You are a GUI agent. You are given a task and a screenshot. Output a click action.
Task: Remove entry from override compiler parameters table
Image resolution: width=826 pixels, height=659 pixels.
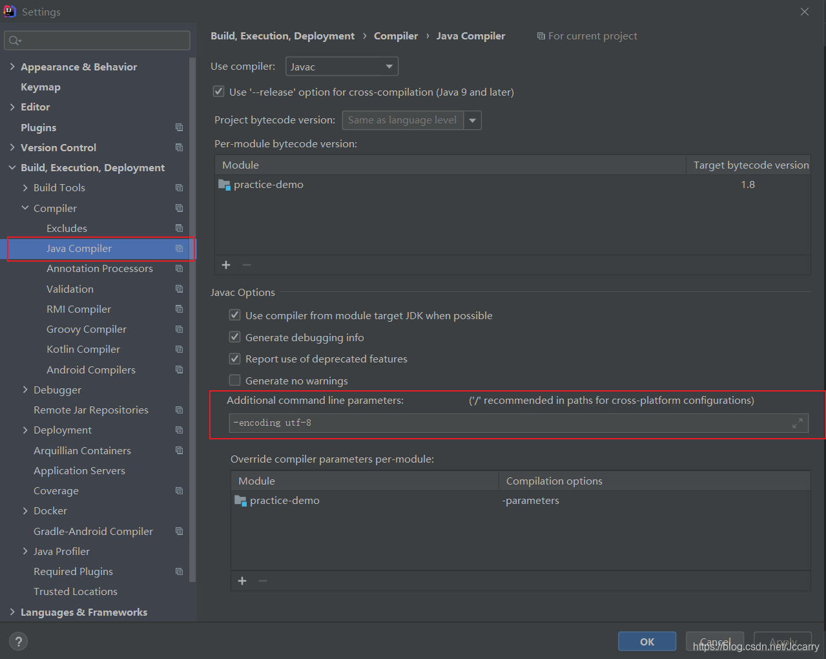[263, 581]
